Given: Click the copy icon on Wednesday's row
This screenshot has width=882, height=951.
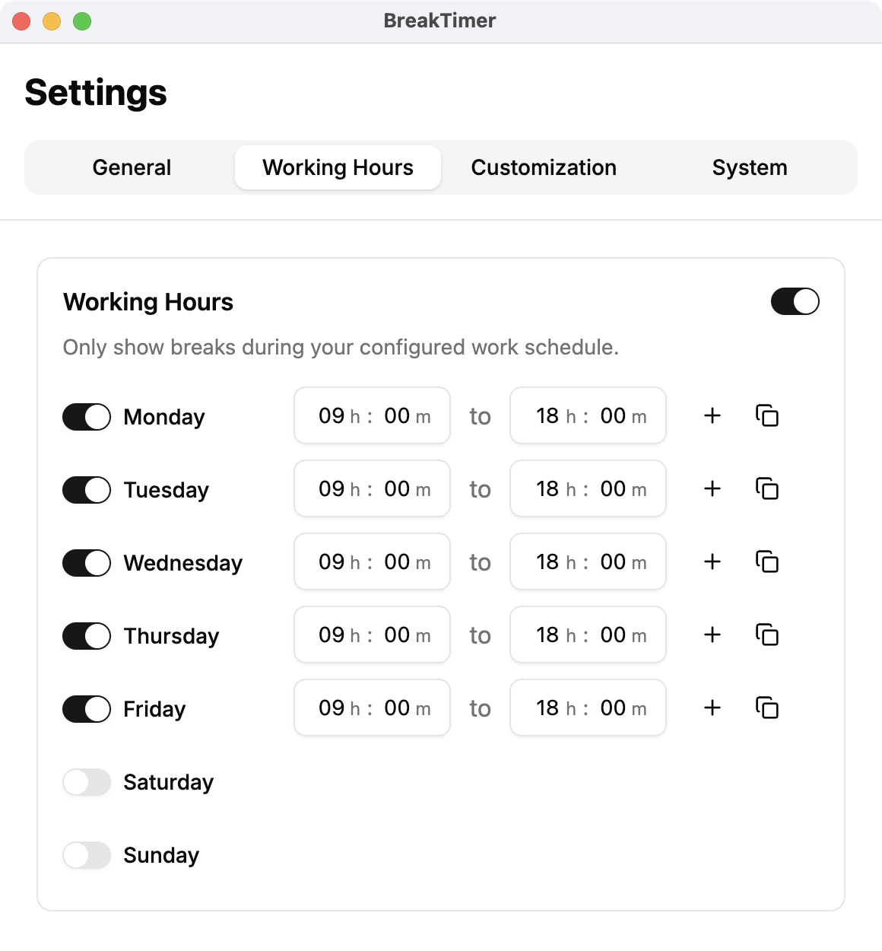Looking at the screenshot, I should 767,561.
